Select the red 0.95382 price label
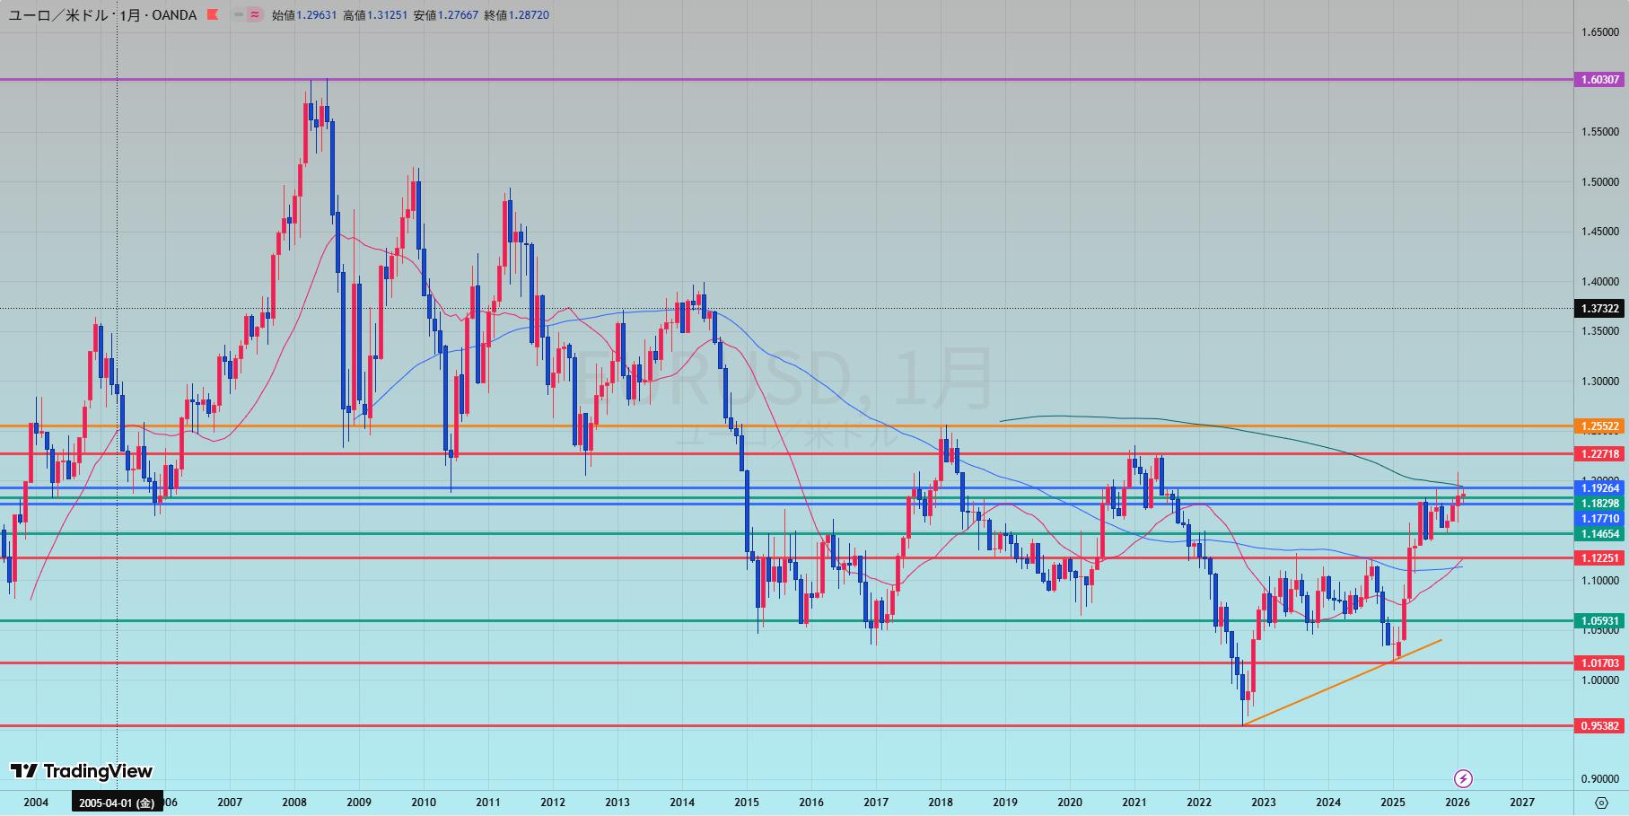This screenshot has height=816, width=1629. click(1599, 726)
